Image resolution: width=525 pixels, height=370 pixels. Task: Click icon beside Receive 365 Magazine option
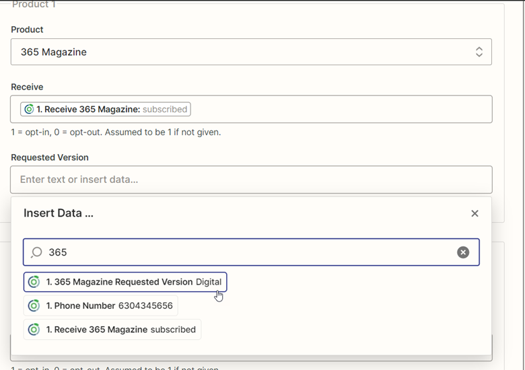pos(34,330)
